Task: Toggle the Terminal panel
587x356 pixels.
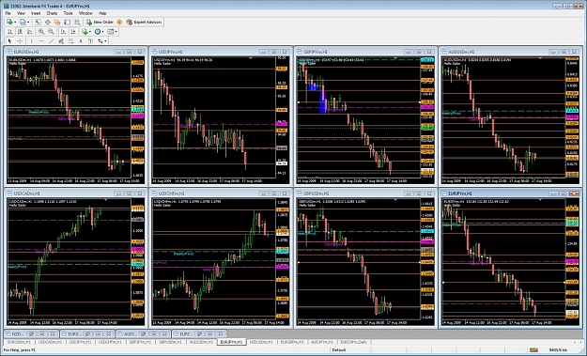Action: [67, 23]
